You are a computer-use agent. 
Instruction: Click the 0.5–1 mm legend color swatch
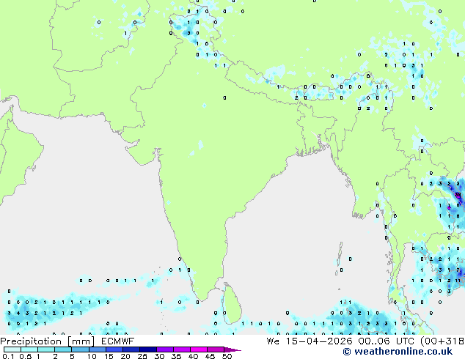click(29, 349)
